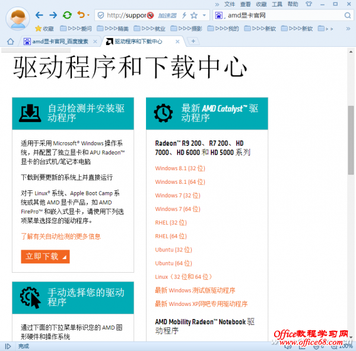Click the shield security icon in address bar

[x=101, y=15]
